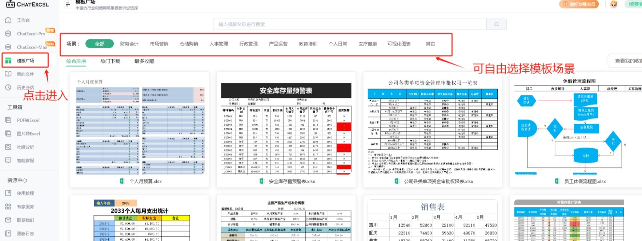Select the 财务会计 scene filter

pyautogui.click(x=129, y=44)
